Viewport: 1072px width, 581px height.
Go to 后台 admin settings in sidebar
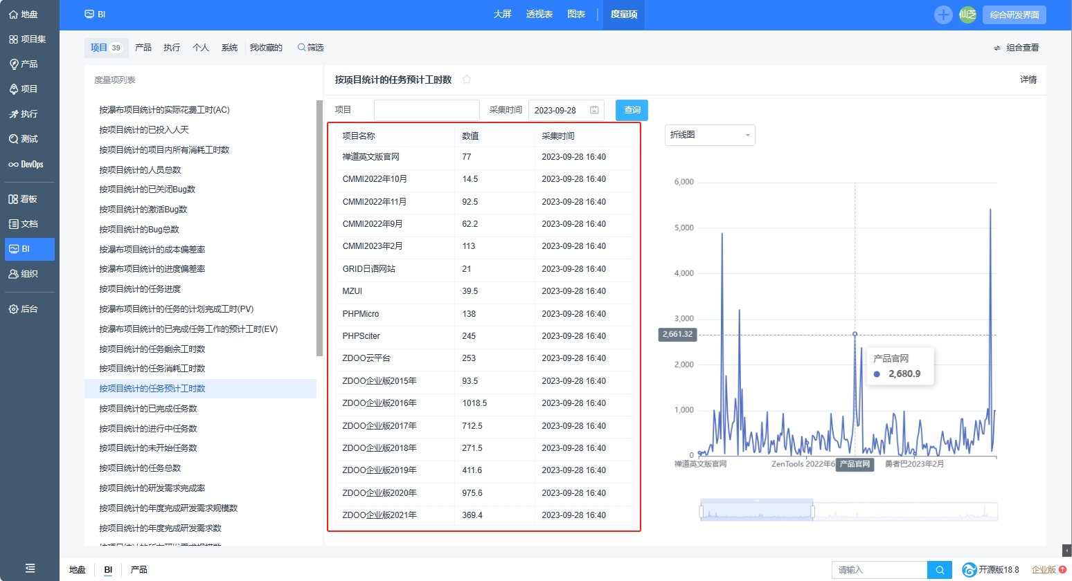[x=24, y=309]
